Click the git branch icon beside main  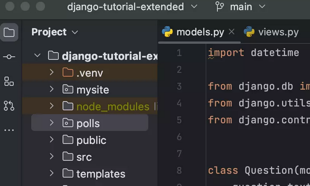point(220,7)
